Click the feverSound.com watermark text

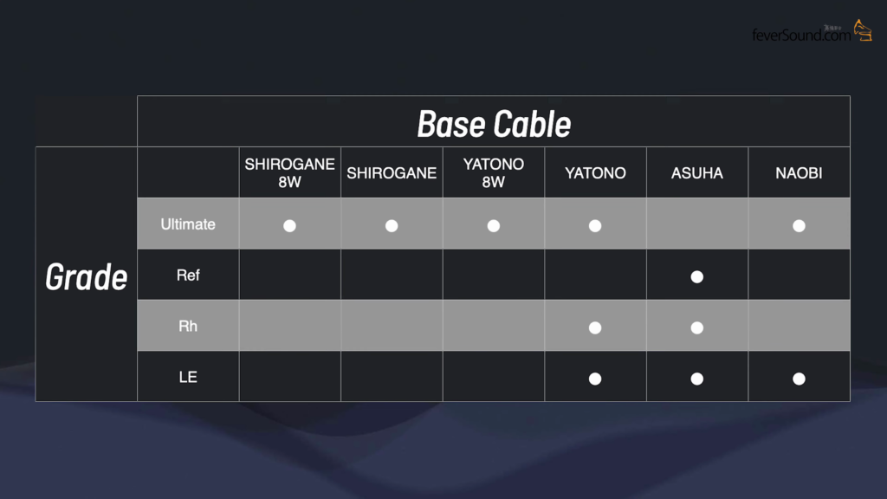(801, 36)
